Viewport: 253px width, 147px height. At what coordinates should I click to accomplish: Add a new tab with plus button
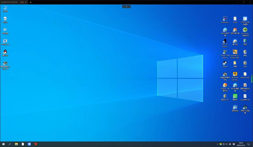(31, 2)
